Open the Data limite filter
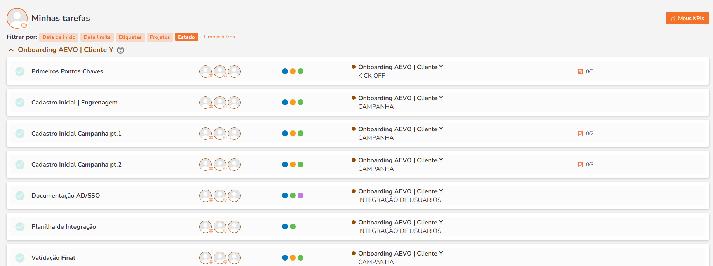Viewport: 713px width, 266px height. pyautogui.click(x=97, y=37)
